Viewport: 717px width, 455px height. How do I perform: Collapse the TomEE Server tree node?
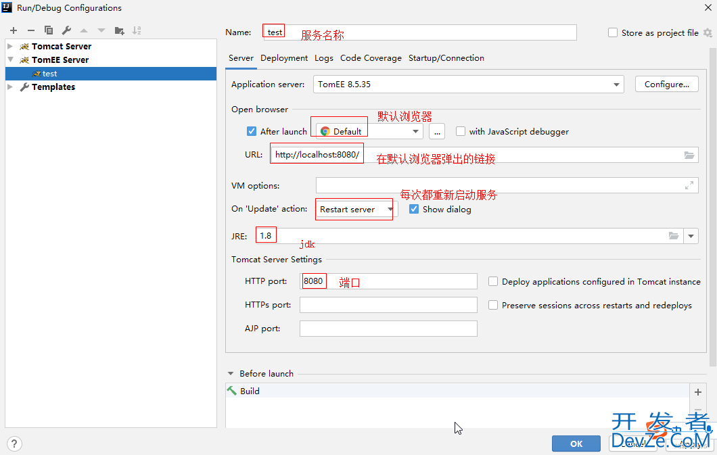coord(11,60)
